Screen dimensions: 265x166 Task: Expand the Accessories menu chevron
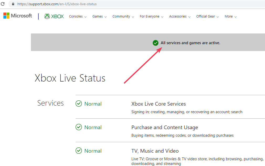coord(189,17)
